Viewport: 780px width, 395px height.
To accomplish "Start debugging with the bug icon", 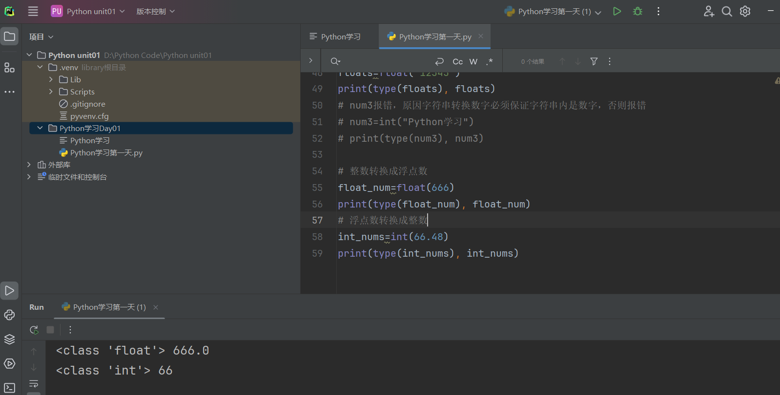I will [x=637, y=11].
